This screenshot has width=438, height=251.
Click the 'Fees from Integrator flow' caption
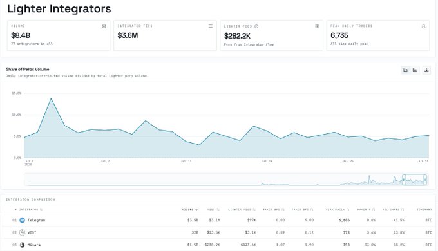click(249, 44)
